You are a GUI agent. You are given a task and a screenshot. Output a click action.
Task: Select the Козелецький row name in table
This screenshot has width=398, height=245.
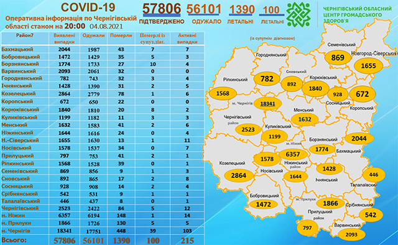(x=18, y=94)
